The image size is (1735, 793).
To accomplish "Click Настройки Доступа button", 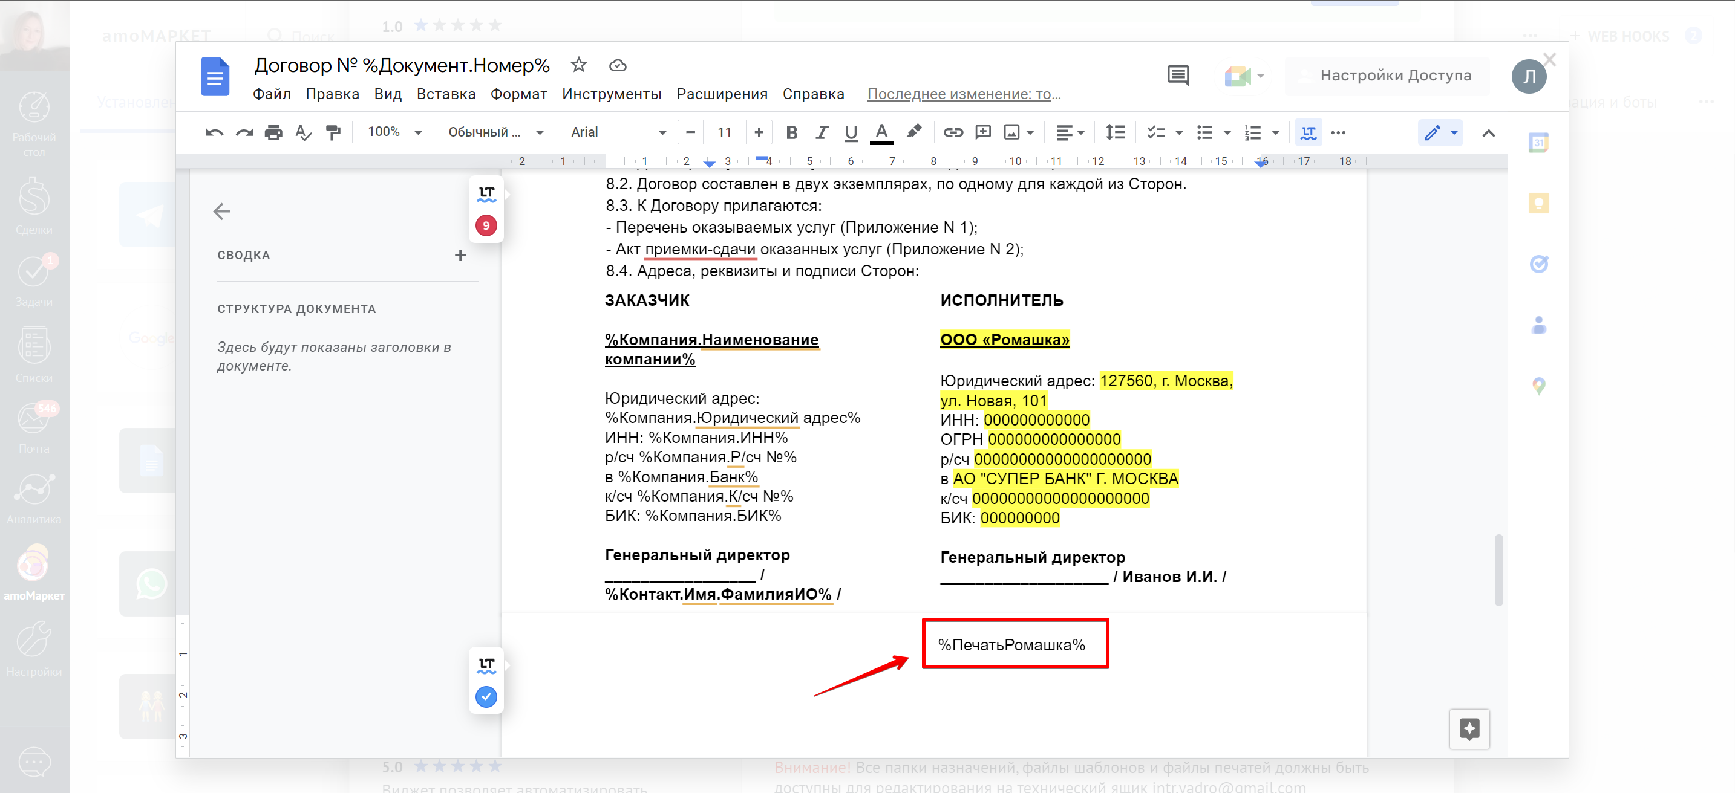I will tap(1388, 76).
